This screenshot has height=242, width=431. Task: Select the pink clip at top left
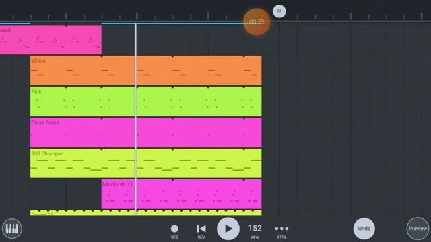51,40
